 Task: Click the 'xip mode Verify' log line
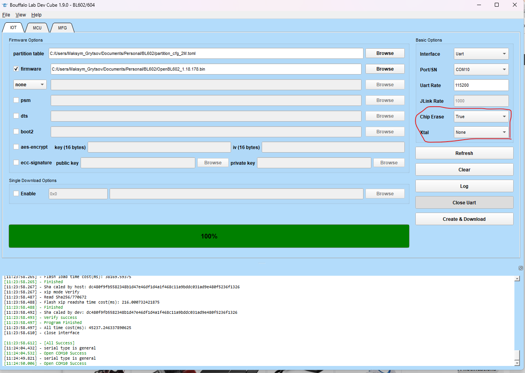(x=62, y=292)
